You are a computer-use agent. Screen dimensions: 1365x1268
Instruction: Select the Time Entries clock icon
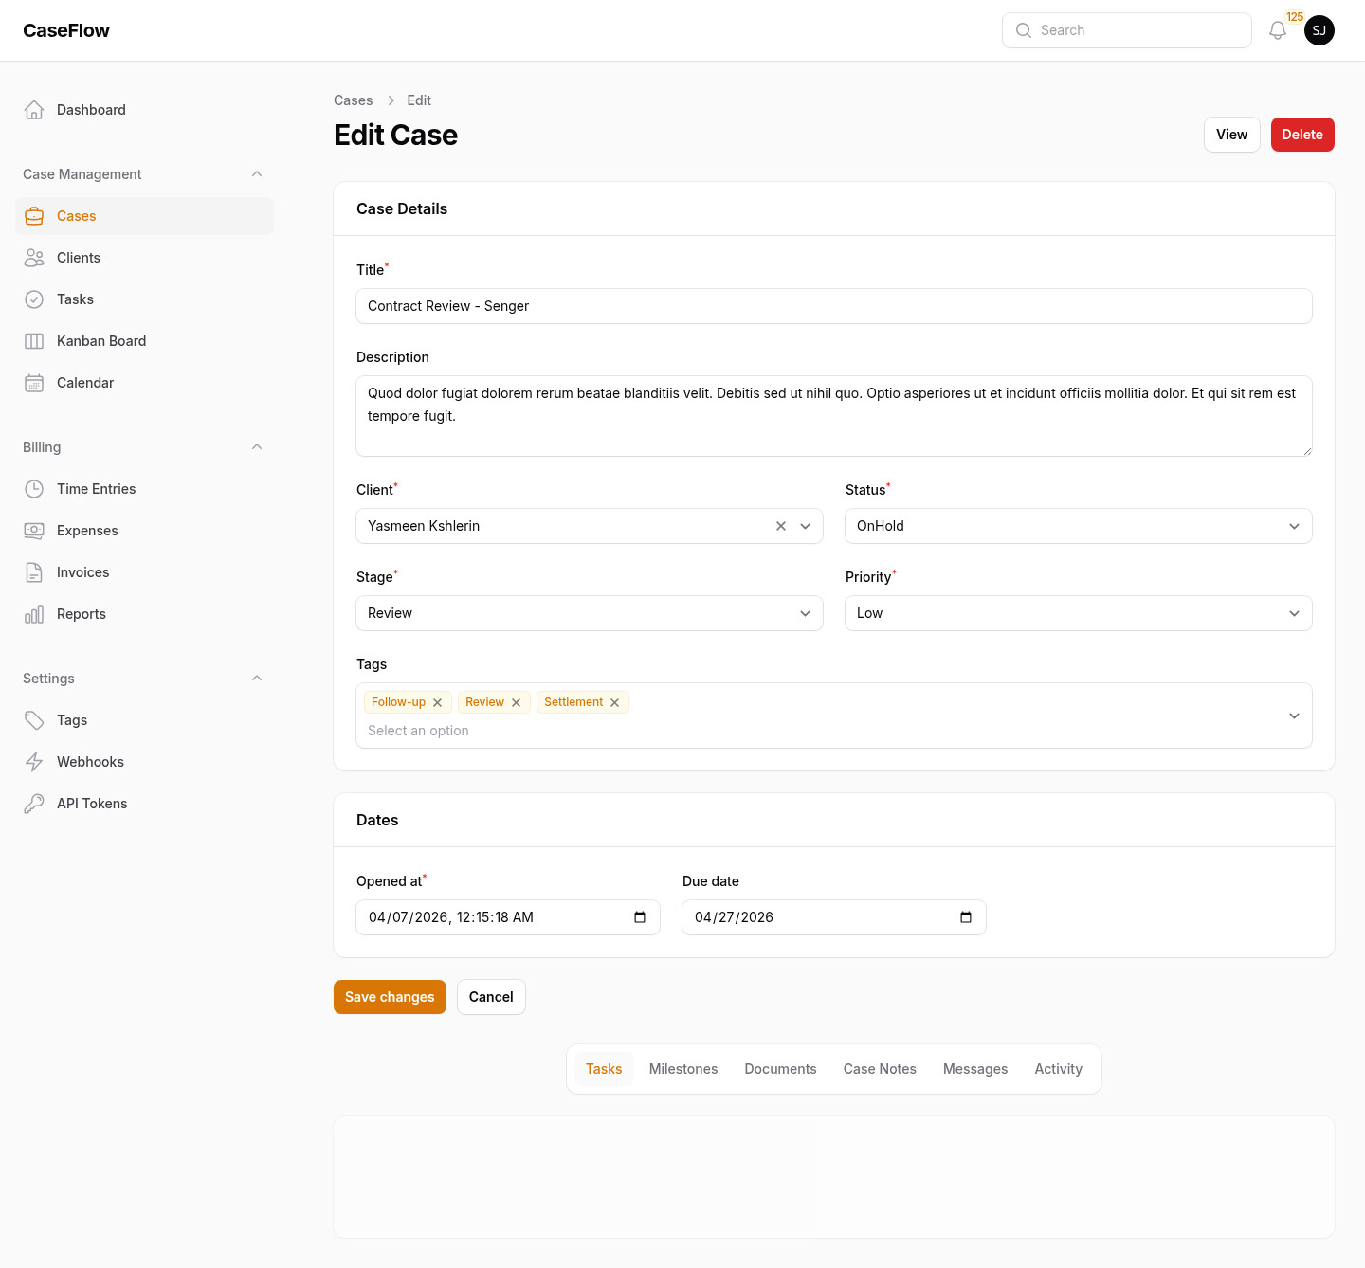34,489
